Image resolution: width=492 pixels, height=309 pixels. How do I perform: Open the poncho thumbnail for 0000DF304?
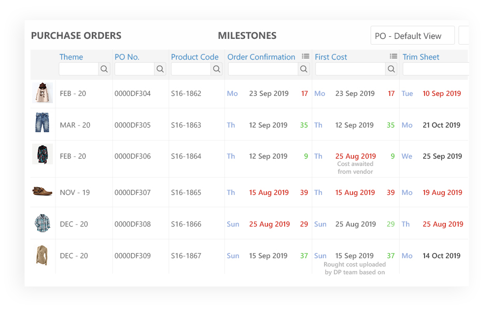pyautogui.click(x=43, y=93)
